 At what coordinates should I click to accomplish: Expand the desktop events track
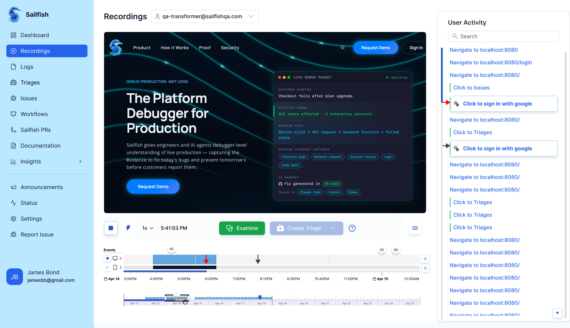tap(121, 259)
